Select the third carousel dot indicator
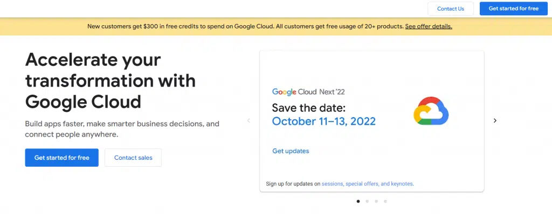The height and width of the screenshot is (214, 552). (x=376, y=201)
